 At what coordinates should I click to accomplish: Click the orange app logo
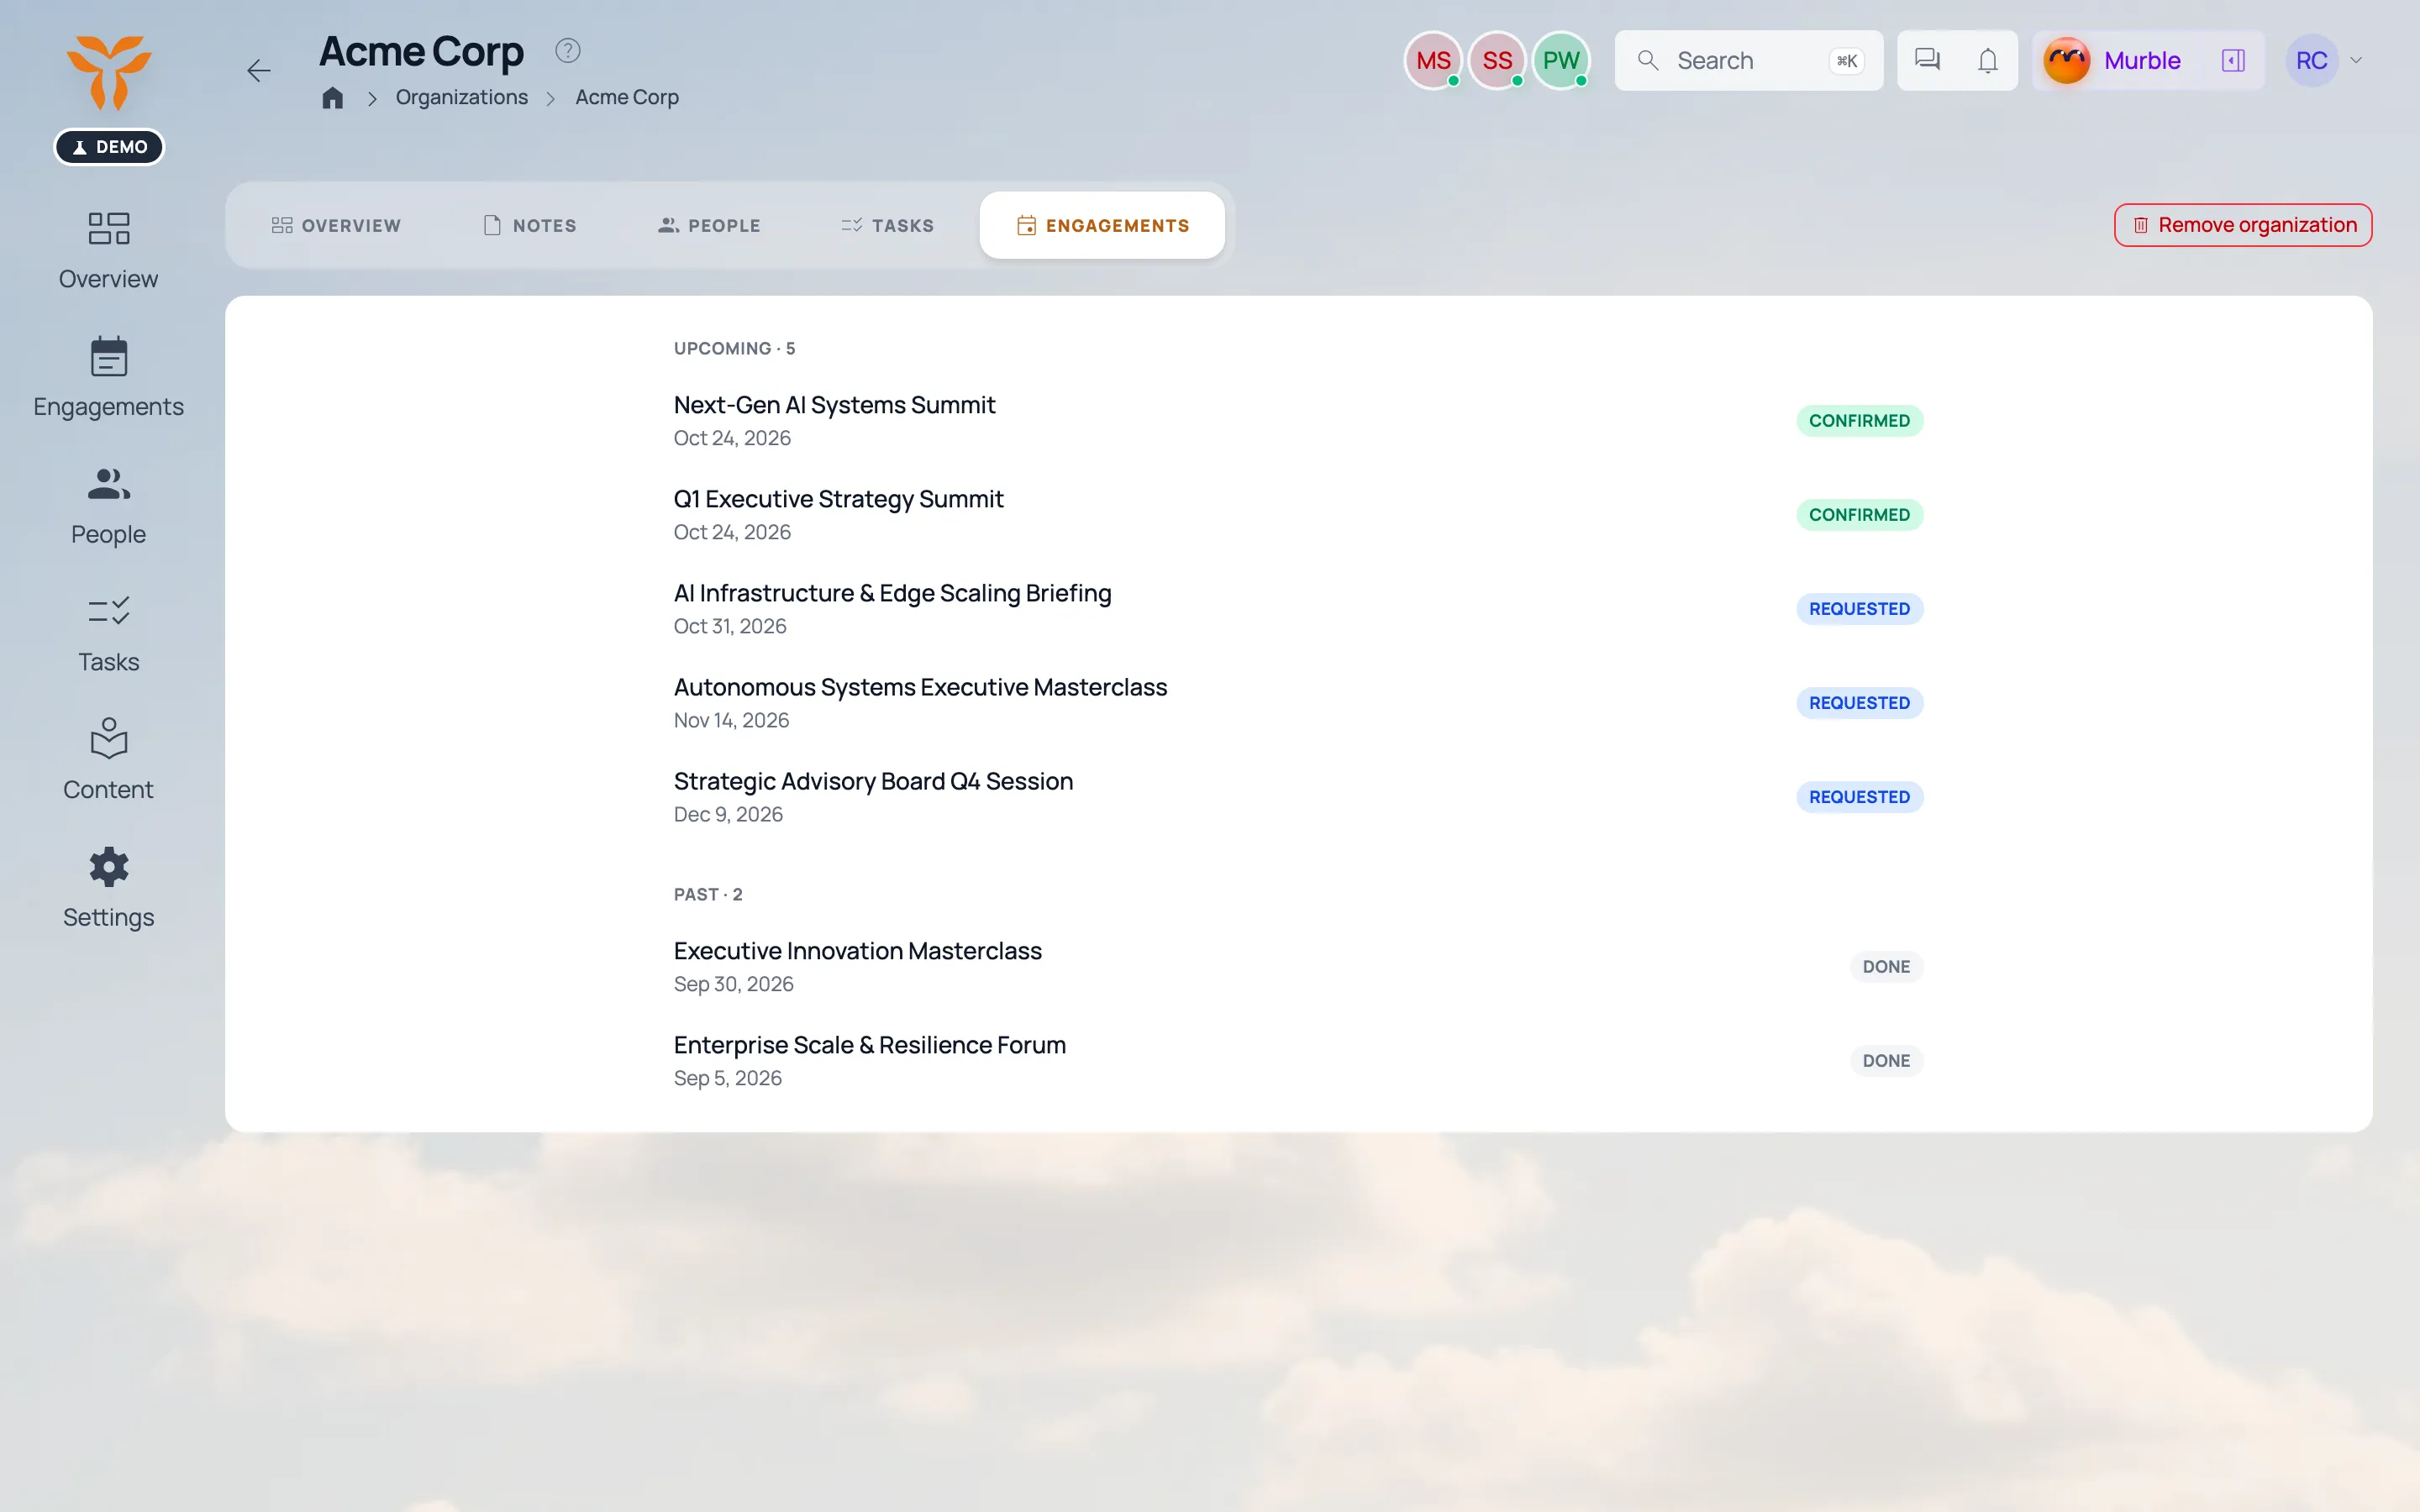pos(109,72)
